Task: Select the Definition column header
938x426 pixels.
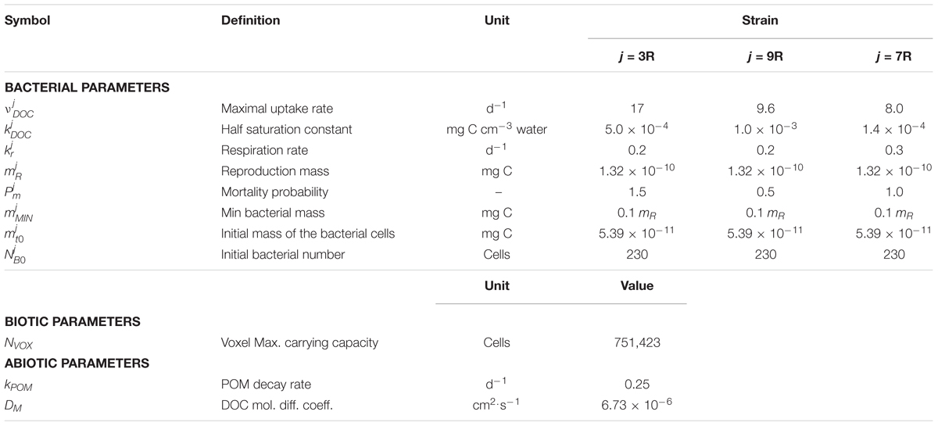Action: point(251,21)
